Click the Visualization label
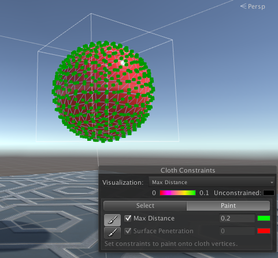Screen dimensions: 278x258 tap(123, 182)
